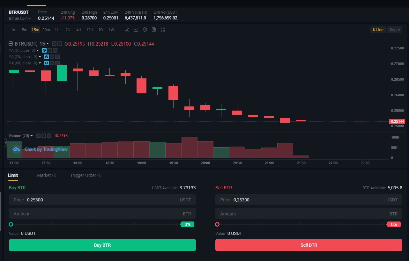Click the save chart floppy icon
Image resolution: width=409 pixels, height=261 pixels.
154,30
